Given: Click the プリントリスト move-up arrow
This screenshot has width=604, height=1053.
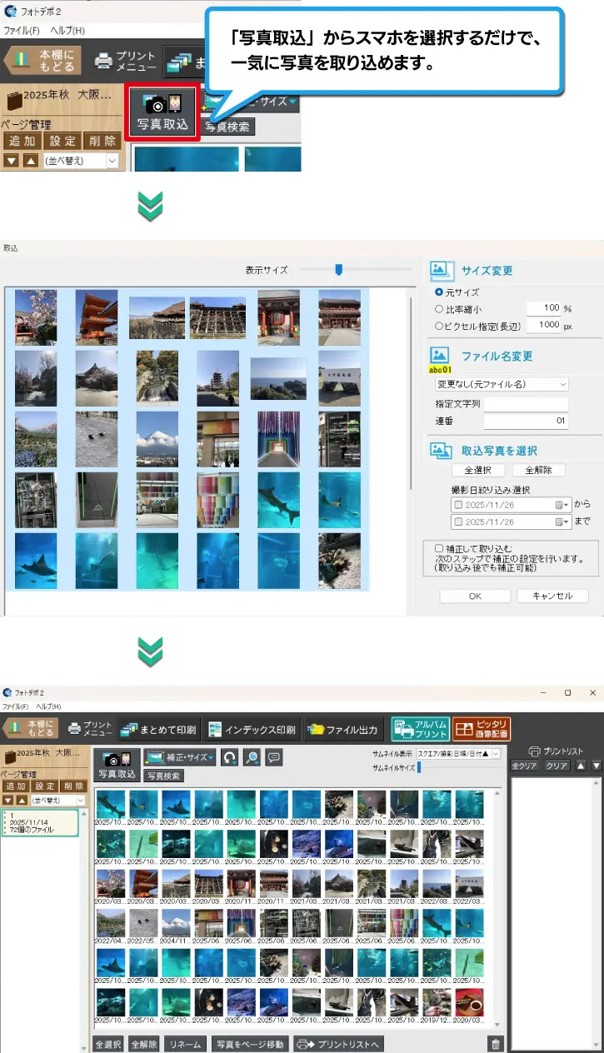Looking at the screenshot, I should 582,766.
